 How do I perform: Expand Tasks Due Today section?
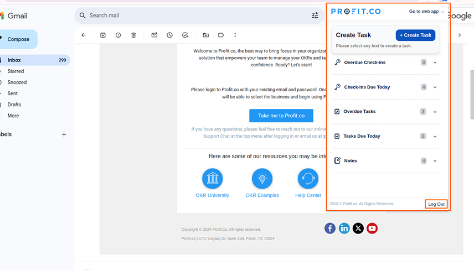coord(435,137)
